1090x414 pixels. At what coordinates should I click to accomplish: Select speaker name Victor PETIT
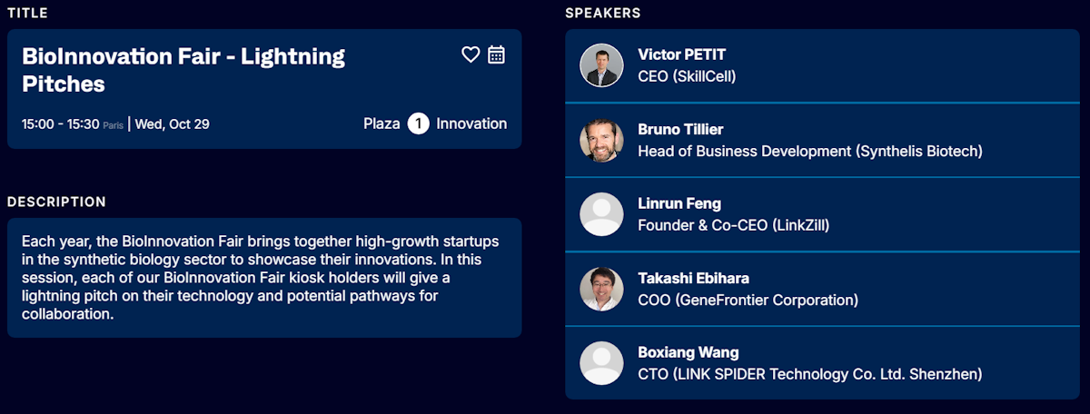pos(681,54)
